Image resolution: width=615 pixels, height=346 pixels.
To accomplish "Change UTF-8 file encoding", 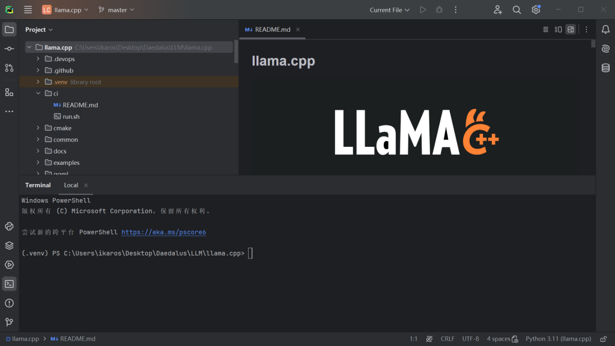I will click(x=471, y=339).
